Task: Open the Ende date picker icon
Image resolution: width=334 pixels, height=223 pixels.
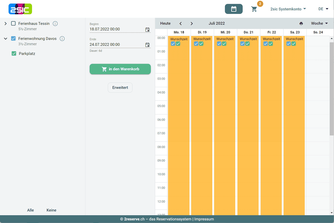Action: coord(148,45)
